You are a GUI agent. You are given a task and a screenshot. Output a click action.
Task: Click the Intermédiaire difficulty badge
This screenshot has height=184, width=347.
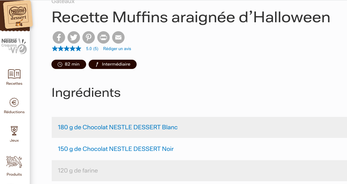(x=112, y=64)
